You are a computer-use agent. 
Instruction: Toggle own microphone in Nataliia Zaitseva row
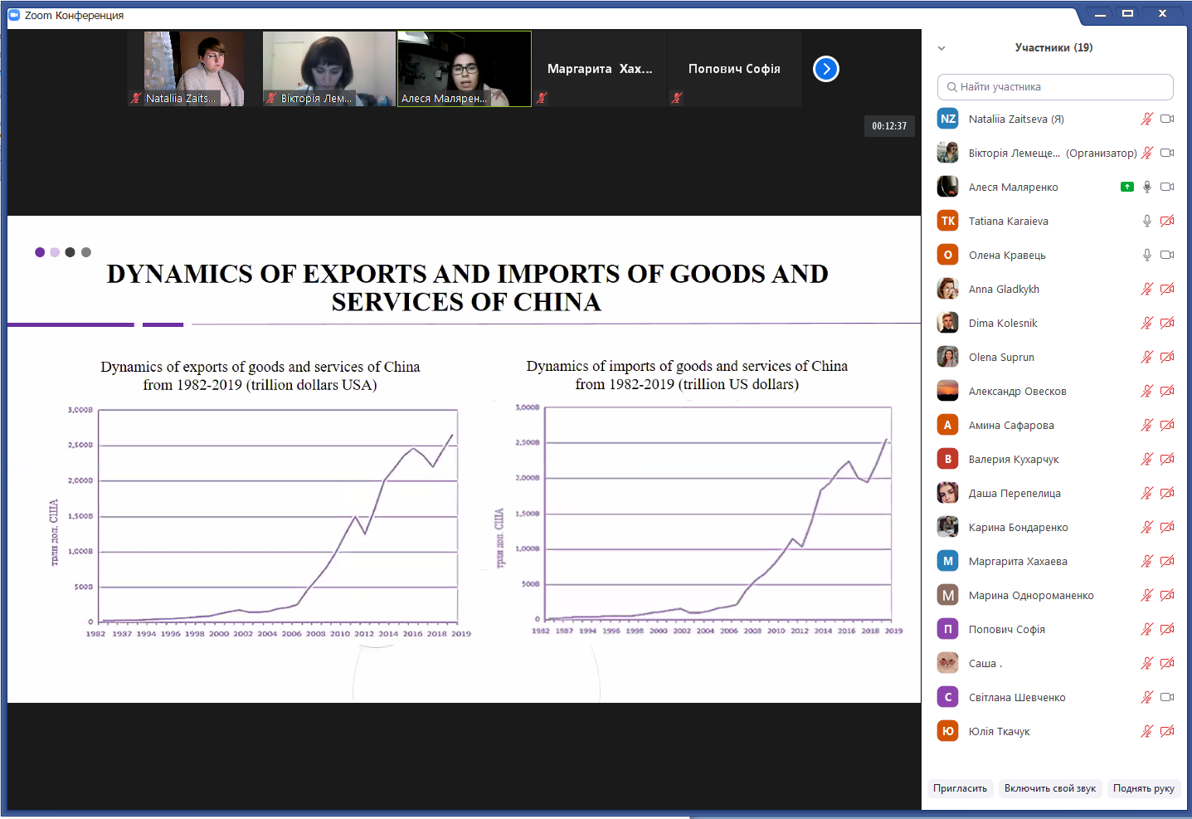[x=1146, y=119]
